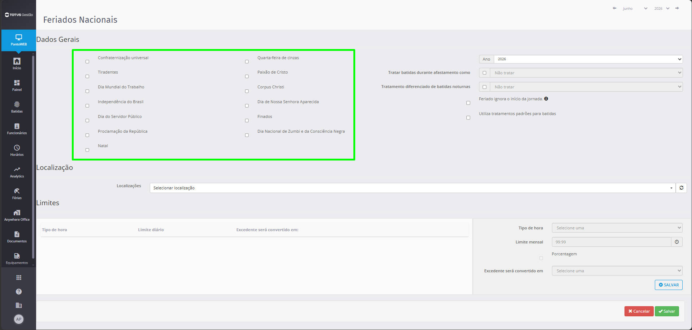The width and height of the screenshot is (692, 330).
Task: Check Proclamação da República
Action: (x=87, y=135)
